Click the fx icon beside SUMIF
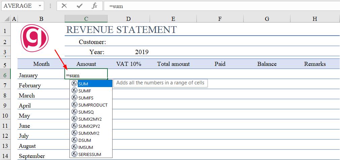 74,91
